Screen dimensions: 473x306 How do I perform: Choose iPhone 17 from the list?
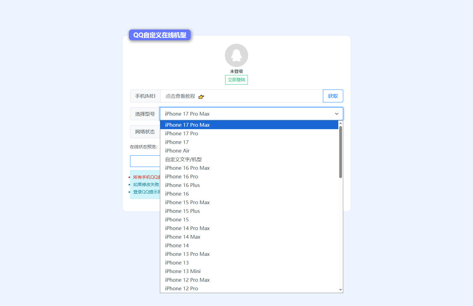tap(249, 142)
